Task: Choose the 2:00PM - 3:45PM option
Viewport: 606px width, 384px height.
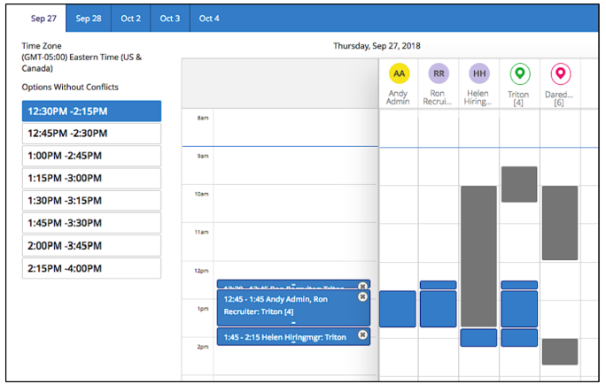Action: tap(91, 246)
